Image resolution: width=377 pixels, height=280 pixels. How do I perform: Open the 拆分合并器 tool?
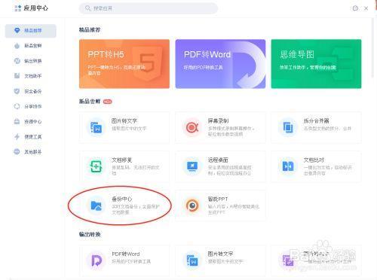click(316, 127)
